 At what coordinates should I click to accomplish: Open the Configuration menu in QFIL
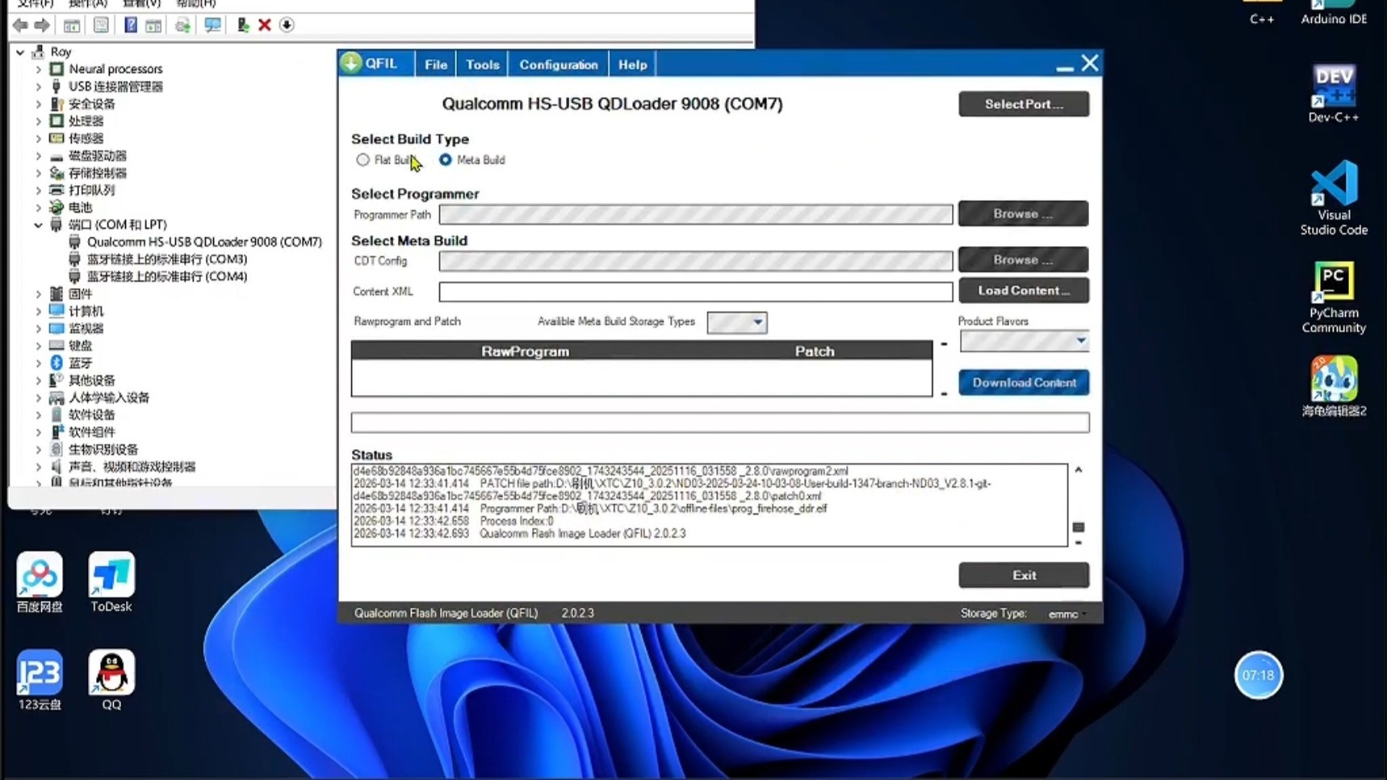(x=559, y=65)
